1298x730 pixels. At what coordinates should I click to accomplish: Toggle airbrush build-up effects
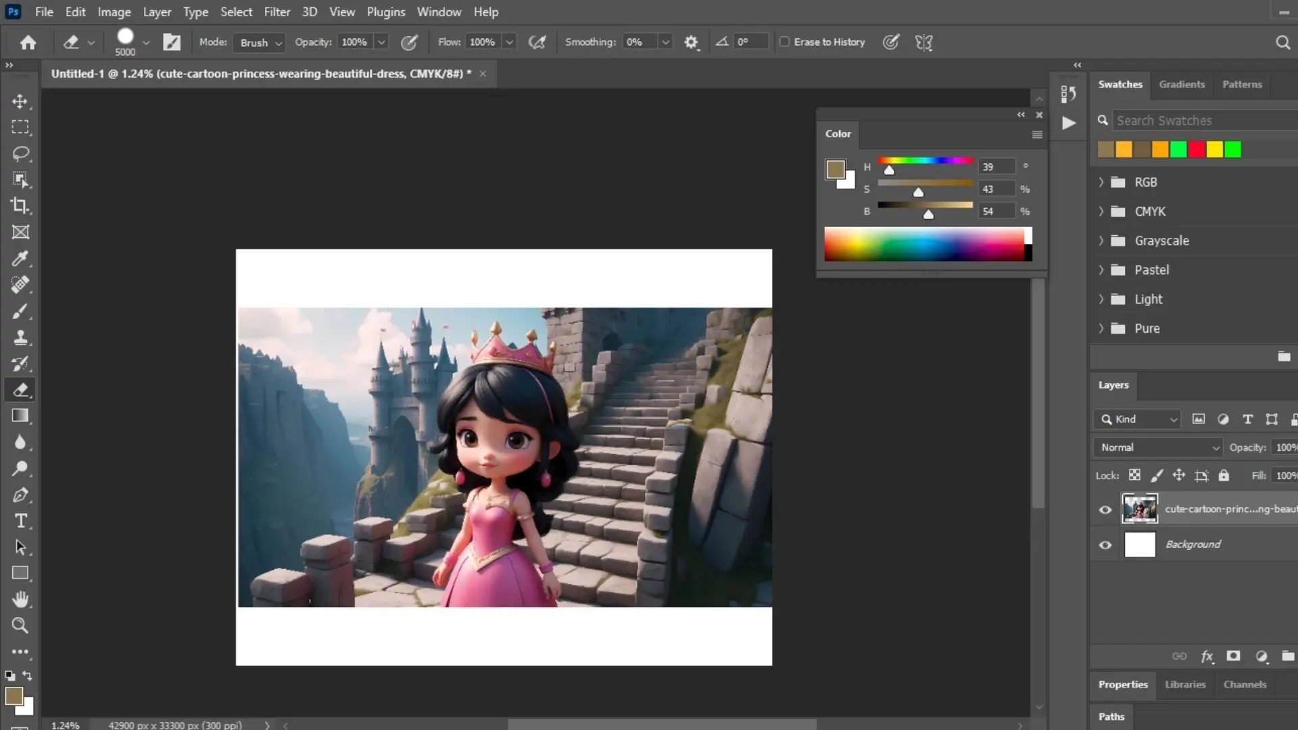(x=537, y=43)
